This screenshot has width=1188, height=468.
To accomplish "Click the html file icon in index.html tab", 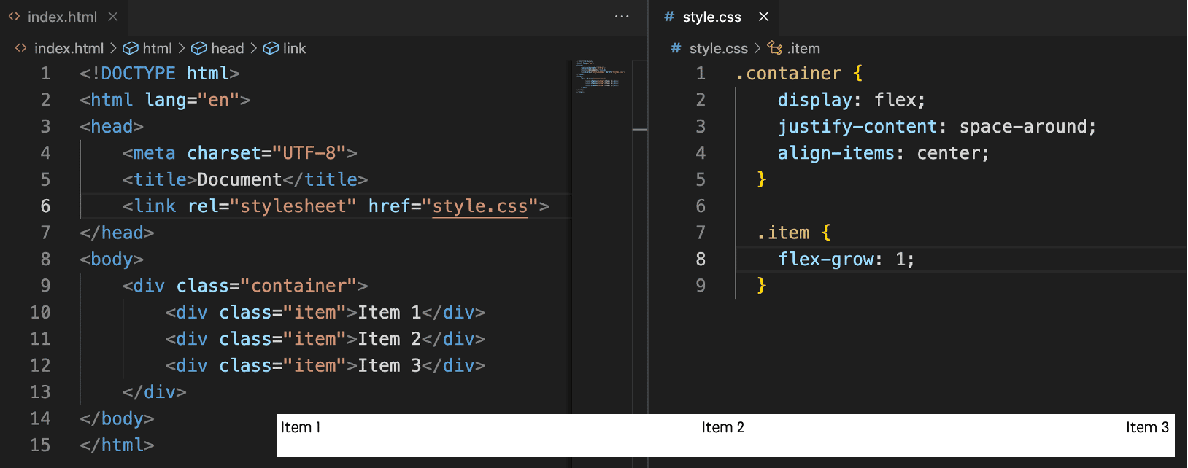I will point(14,17).
